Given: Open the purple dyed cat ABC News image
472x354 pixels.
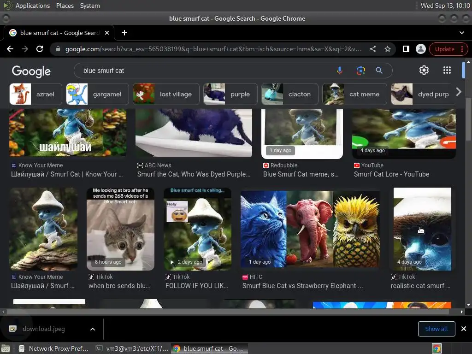Looking at the screenshot, I should point(194,132).
